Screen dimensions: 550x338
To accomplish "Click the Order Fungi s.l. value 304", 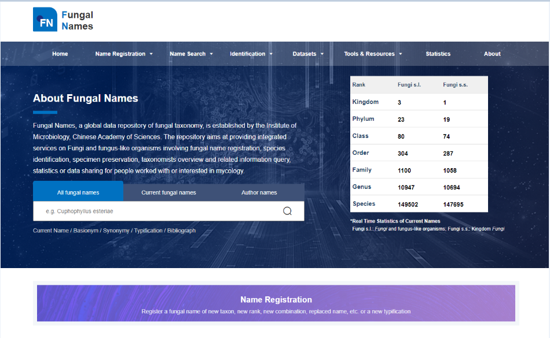I will click(x=403, y=154).
